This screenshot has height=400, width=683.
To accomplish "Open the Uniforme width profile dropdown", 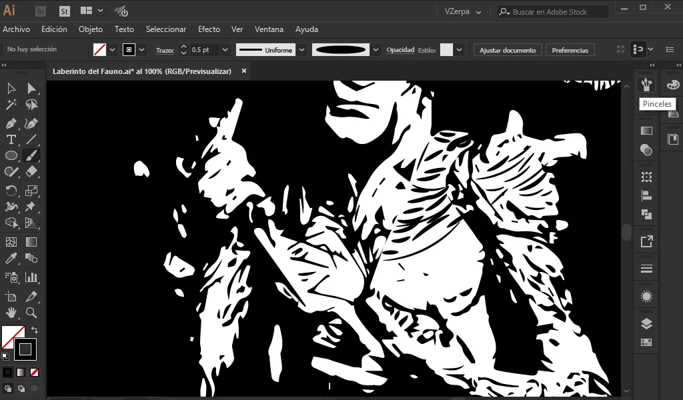I will (x=301, y=49).
